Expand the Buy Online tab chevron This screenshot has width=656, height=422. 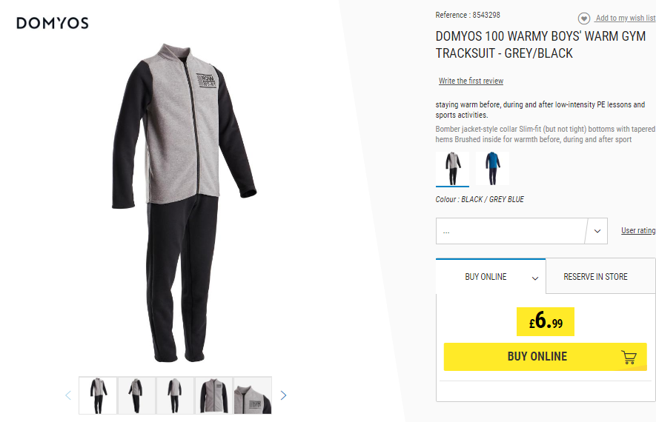coord(535,278)
